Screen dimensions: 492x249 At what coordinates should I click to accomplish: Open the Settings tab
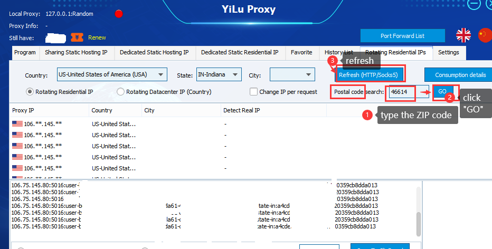pos(448,53)
